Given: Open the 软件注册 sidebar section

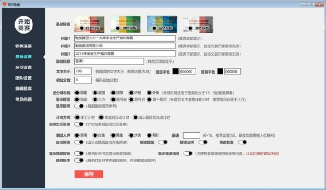Looking at the screenshot, I should point(22,47).
